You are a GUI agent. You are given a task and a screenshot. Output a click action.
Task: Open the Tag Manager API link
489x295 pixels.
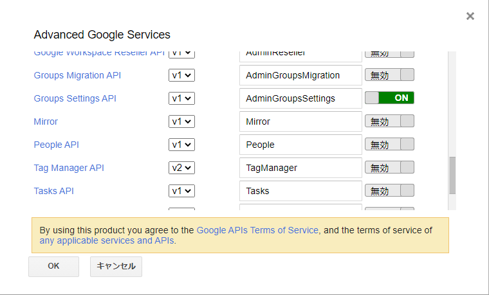click(69, 168)
